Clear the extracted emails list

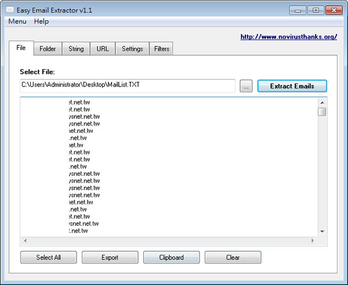(x=233, y=257)
